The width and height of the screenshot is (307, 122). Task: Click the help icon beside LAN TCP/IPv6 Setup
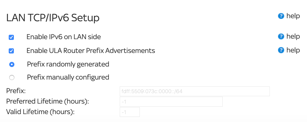coord(281,16)
